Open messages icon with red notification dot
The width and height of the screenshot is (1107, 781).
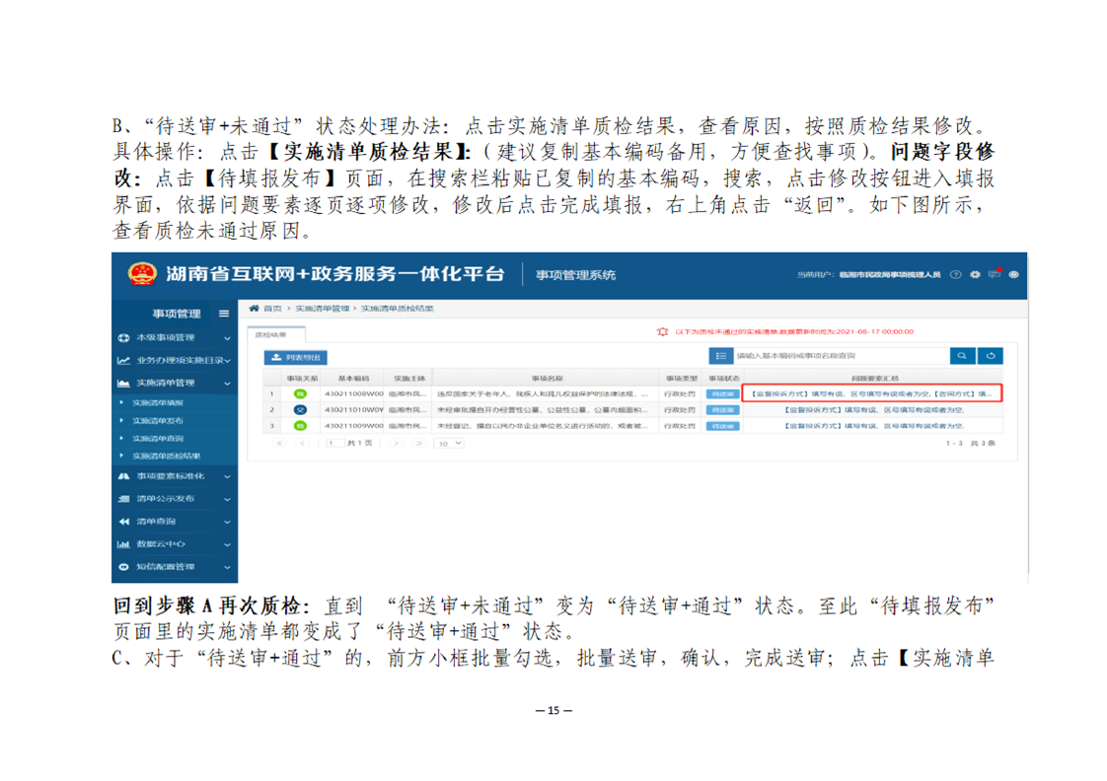(x=995, y=274)
